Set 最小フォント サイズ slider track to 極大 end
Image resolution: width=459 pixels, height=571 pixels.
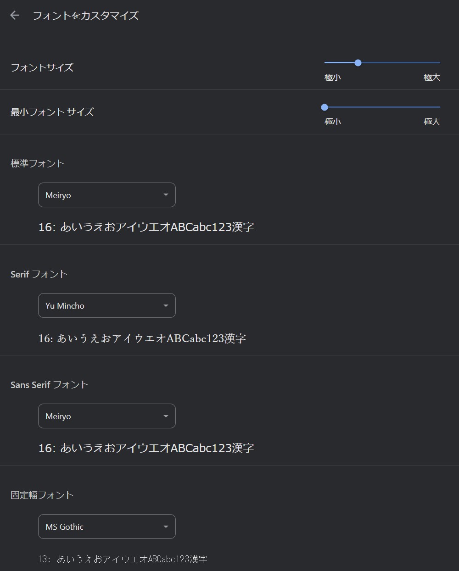pos(439,107)
